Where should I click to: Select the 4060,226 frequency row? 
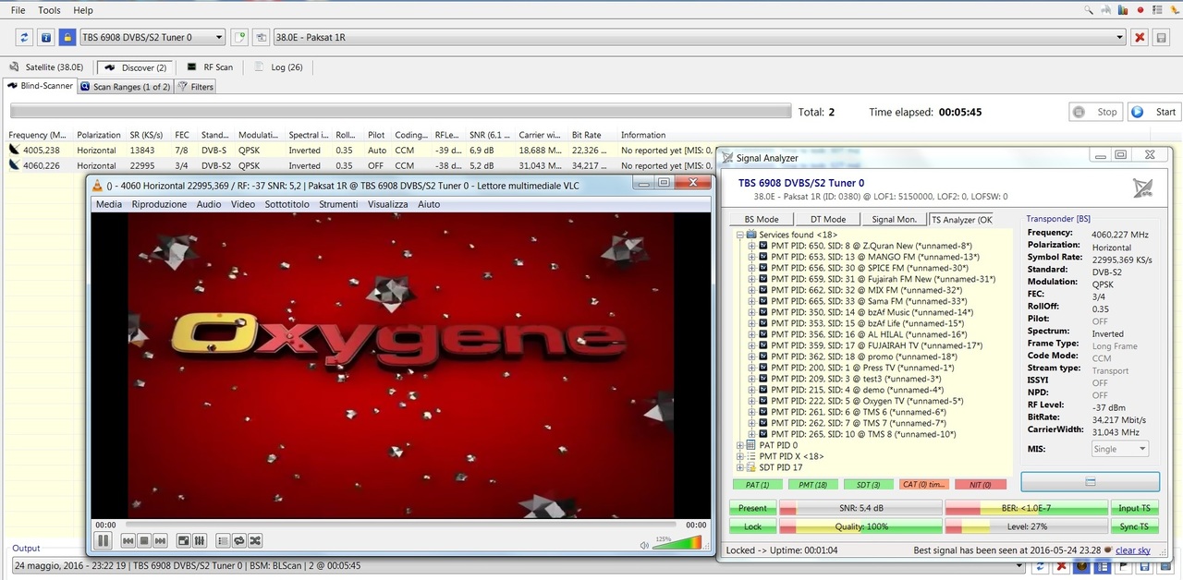(360, 165)
